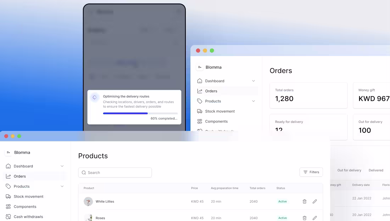Sort by Avg preparation time column header

coord(224,188)
